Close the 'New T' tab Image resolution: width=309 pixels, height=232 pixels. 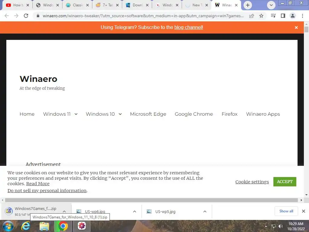(207, 5)
